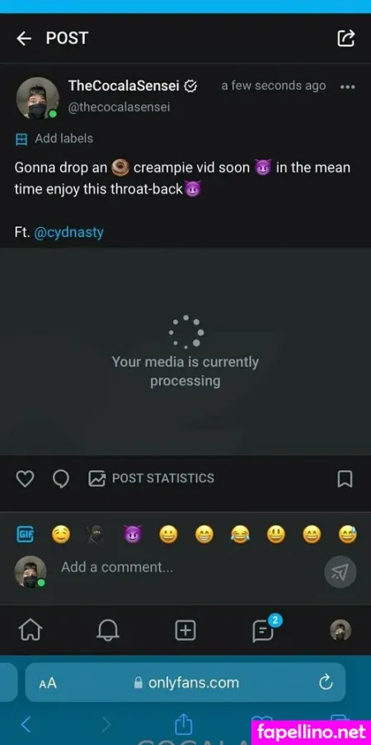The width and height of the screenshot is (371, 745).
Task: Open profile avatar in bottom navigation
Action: 340,630
